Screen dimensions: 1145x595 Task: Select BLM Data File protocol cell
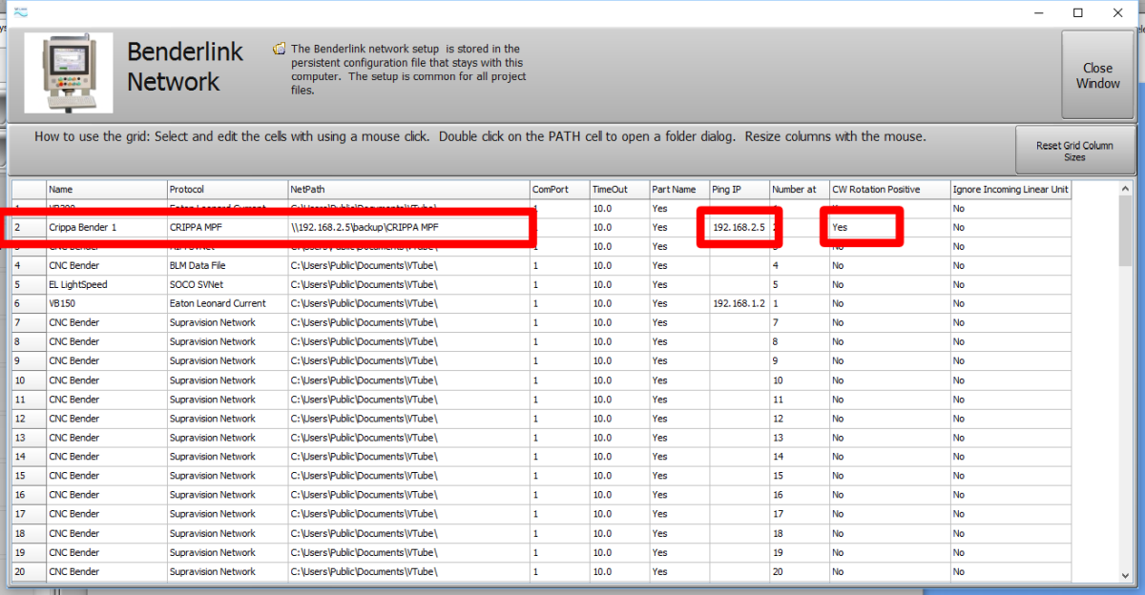point(227,265)
